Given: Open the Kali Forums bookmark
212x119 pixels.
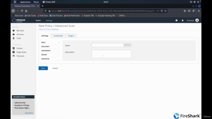Looking at the screenshot, I should coord(56,16).
